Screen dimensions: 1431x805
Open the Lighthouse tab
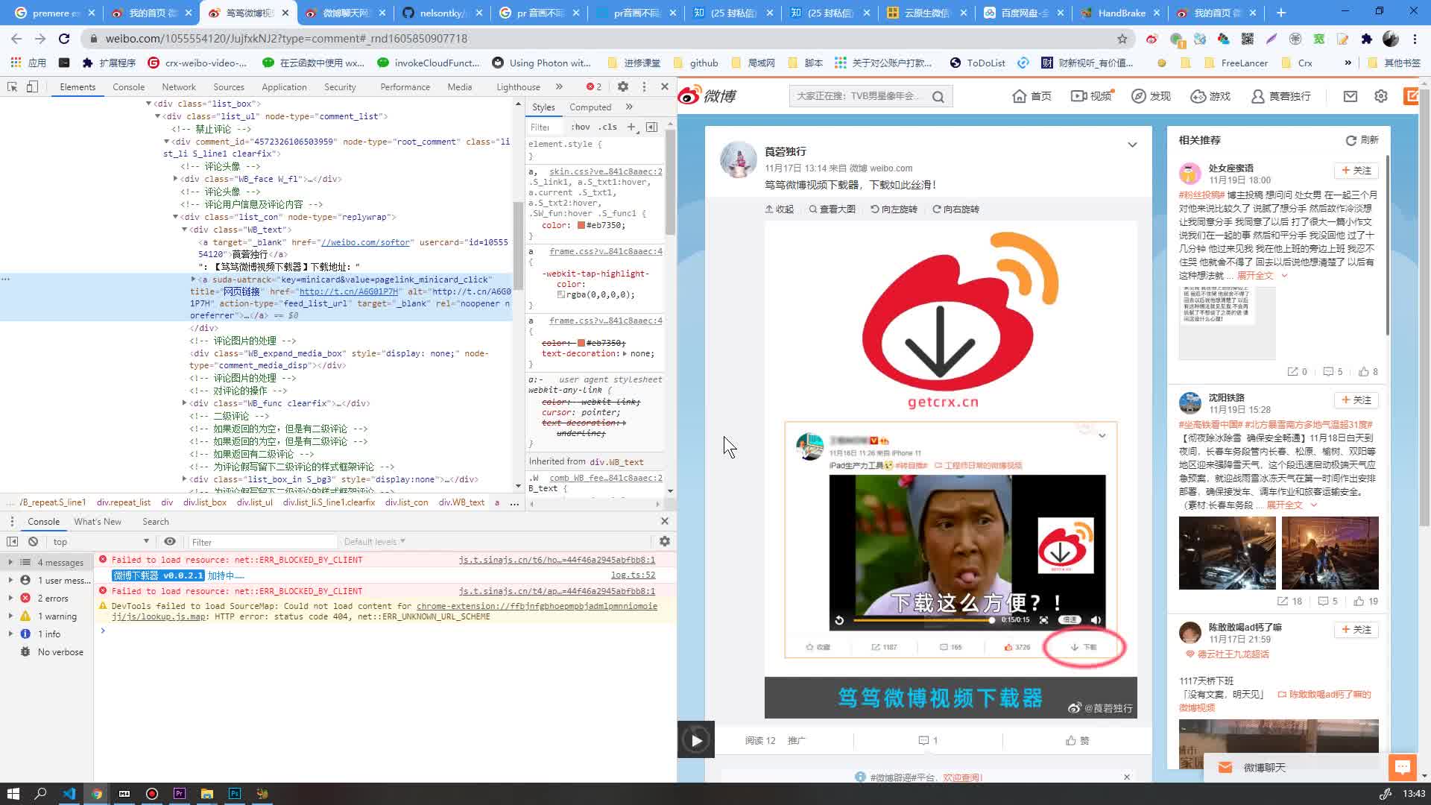[x=518, y=87]
